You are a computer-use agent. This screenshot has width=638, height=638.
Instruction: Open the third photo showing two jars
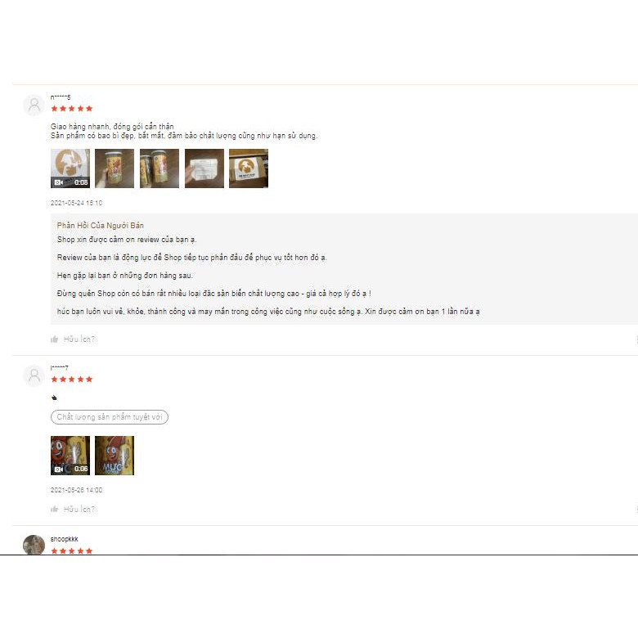pos(159,168)
